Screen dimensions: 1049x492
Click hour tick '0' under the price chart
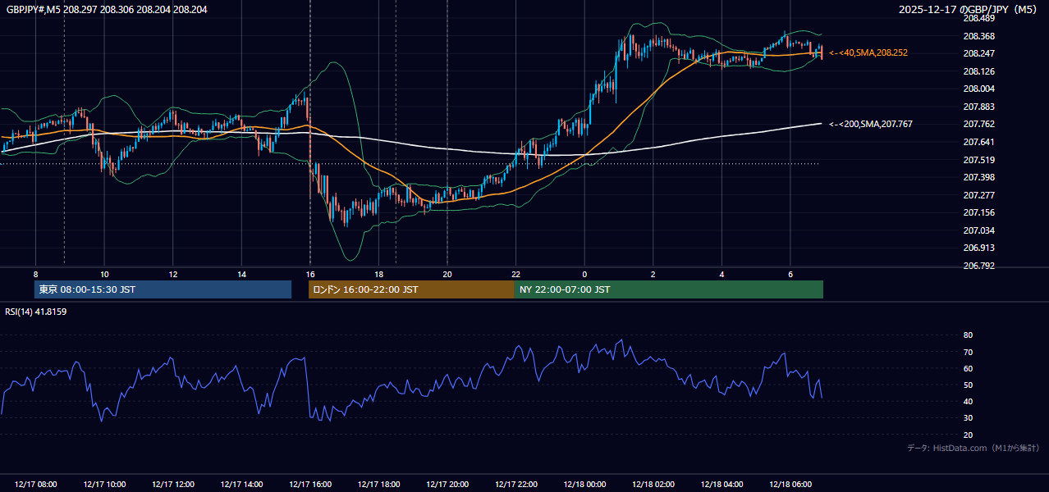coord(584,274)
